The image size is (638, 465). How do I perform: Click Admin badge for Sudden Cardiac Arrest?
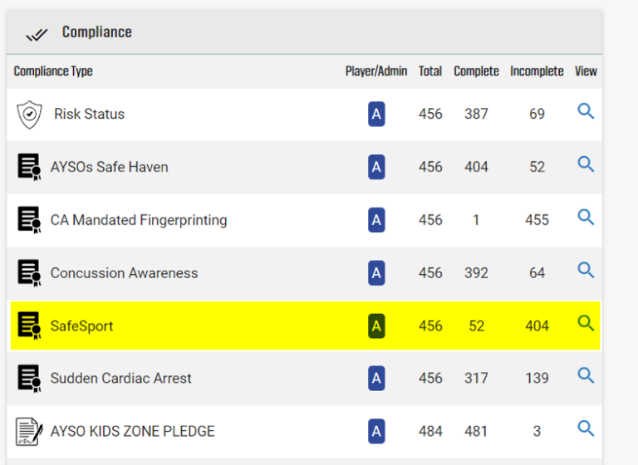pos(376,379)
